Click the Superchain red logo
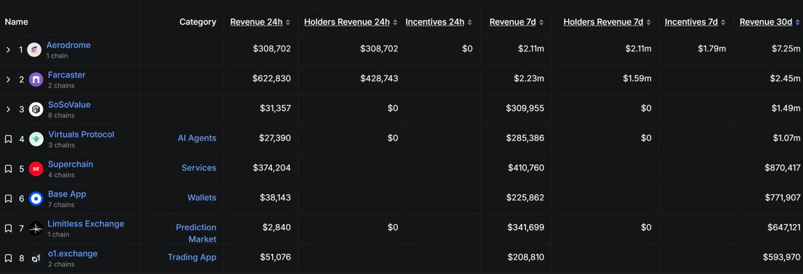 pyautogui.click(x=35, y=169)
